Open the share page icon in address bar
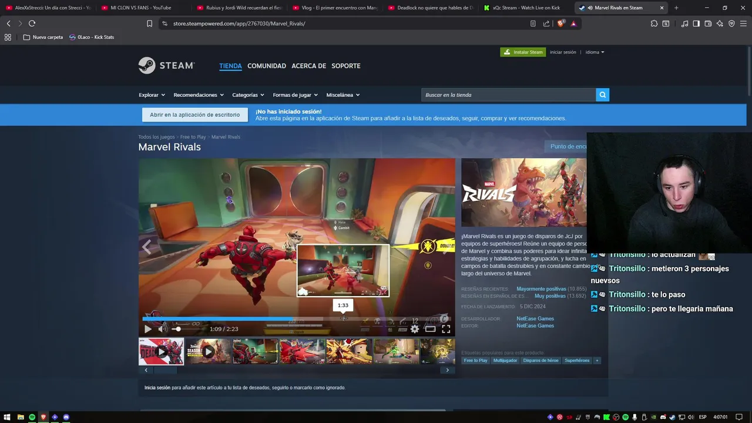The height and width of the screenshot is (423, 752). [546, 23]
